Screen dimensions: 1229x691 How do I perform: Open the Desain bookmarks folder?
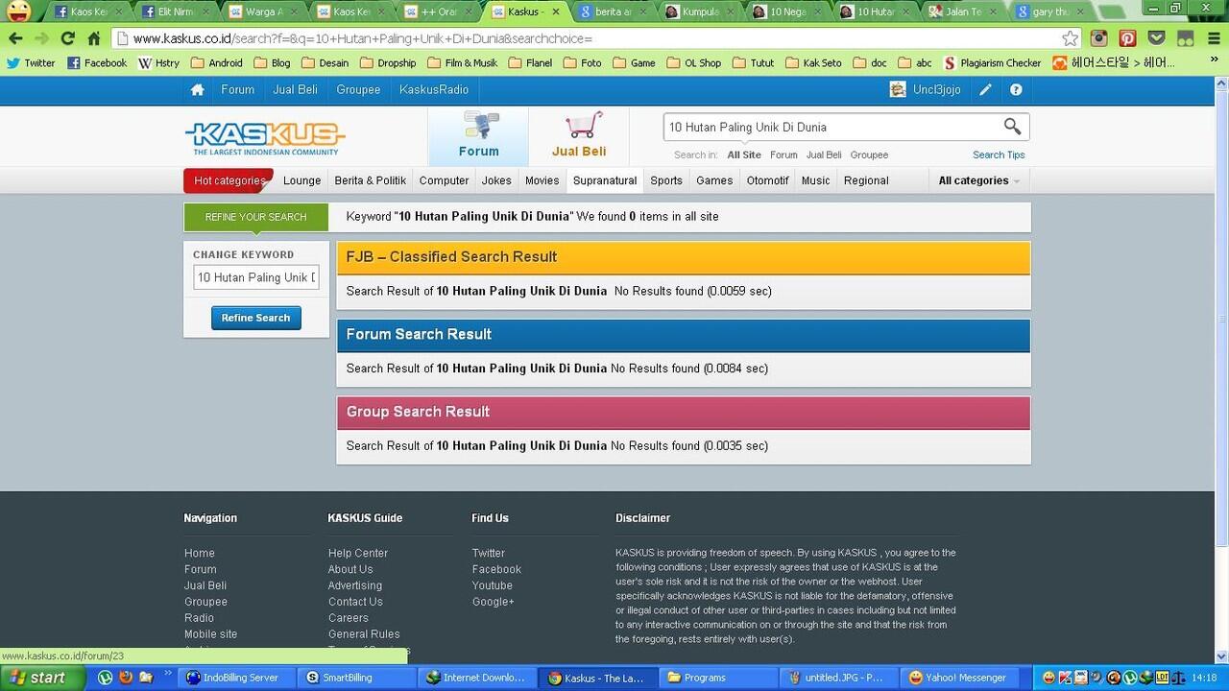coord(325,62)
